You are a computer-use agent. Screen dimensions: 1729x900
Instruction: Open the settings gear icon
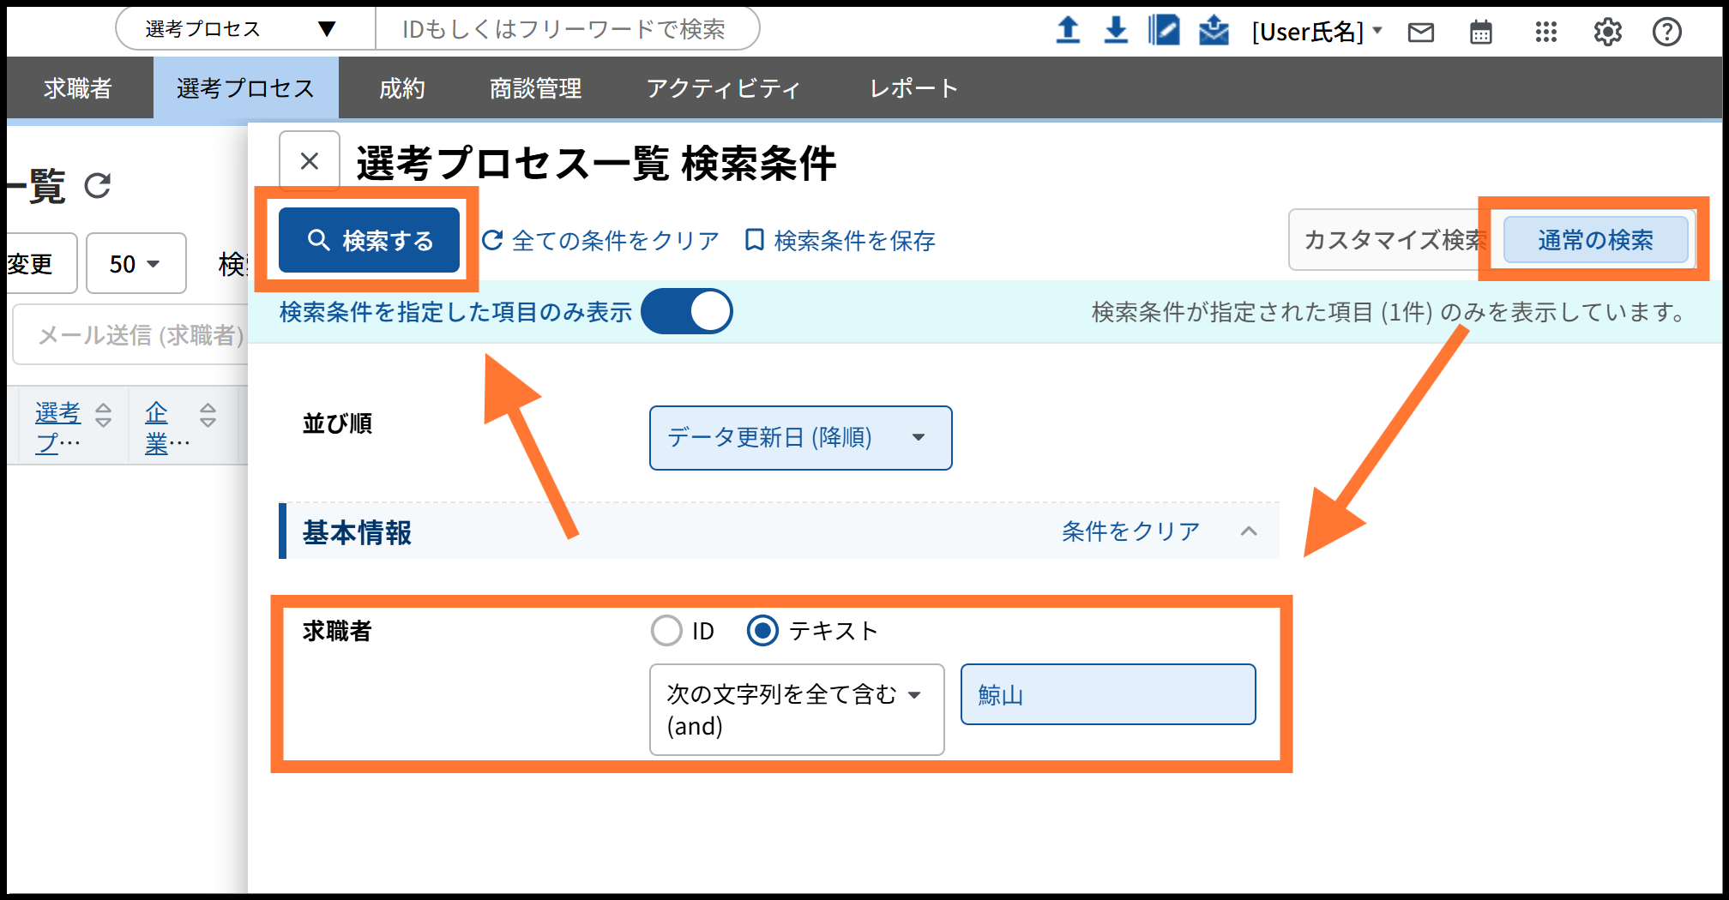(1607, 33)
